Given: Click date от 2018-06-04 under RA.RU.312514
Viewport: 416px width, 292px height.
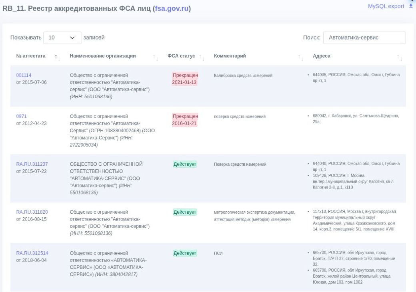Looking at the screenshot, I should (31, 260).
